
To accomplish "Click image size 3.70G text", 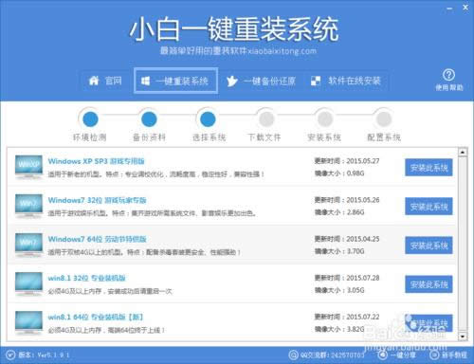I will [355, 251].
